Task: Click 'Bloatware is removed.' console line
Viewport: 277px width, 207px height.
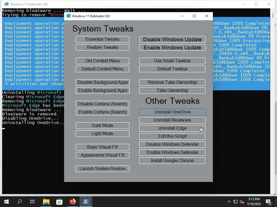Action: pyautogui.click(x=30, y=114)
